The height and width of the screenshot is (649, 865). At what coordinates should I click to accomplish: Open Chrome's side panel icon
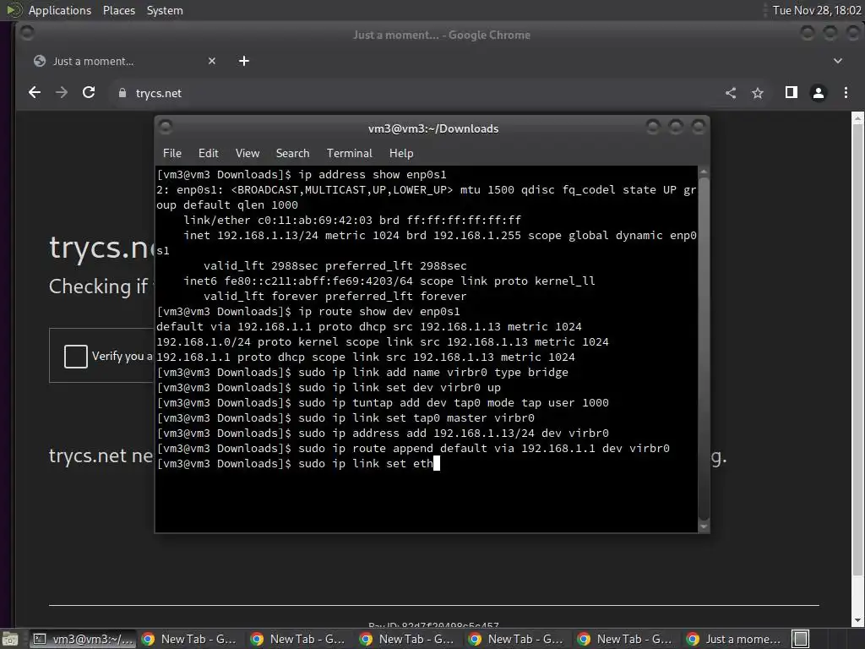click(791, 92)
